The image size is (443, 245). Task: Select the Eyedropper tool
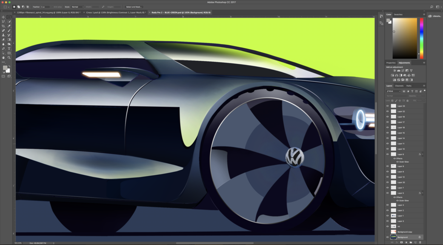tap(9, 26)
